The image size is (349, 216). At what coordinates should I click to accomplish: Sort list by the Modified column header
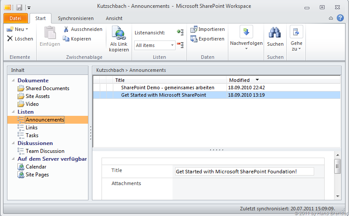(240, 80)
